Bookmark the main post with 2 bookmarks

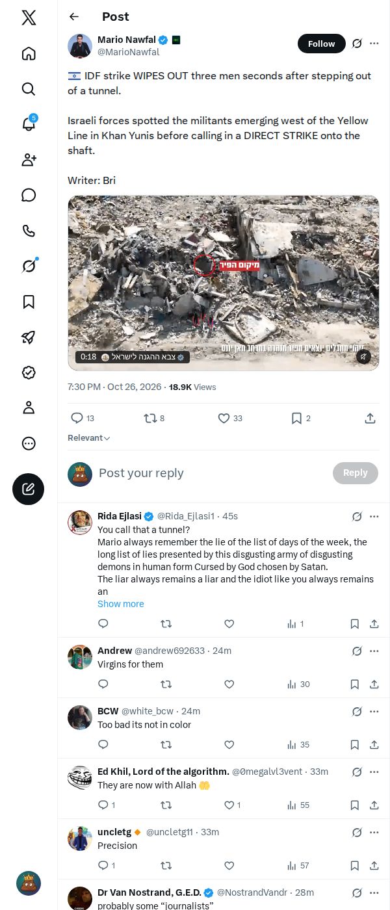tap(300, 419)
